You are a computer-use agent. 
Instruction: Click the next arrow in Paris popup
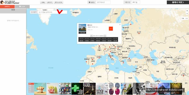point(105,36)
